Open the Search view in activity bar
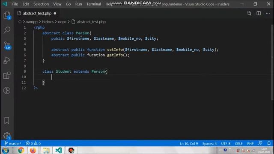The height and width of the screenshot is (154, 274). click(7, 30)
